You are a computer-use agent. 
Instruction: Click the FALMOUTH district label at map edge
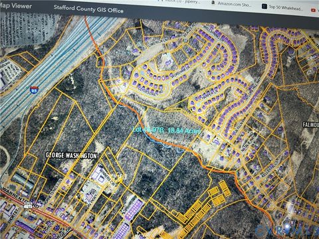310,125
